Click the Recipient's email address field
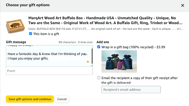Screen dimensions: 189x106 131,89
